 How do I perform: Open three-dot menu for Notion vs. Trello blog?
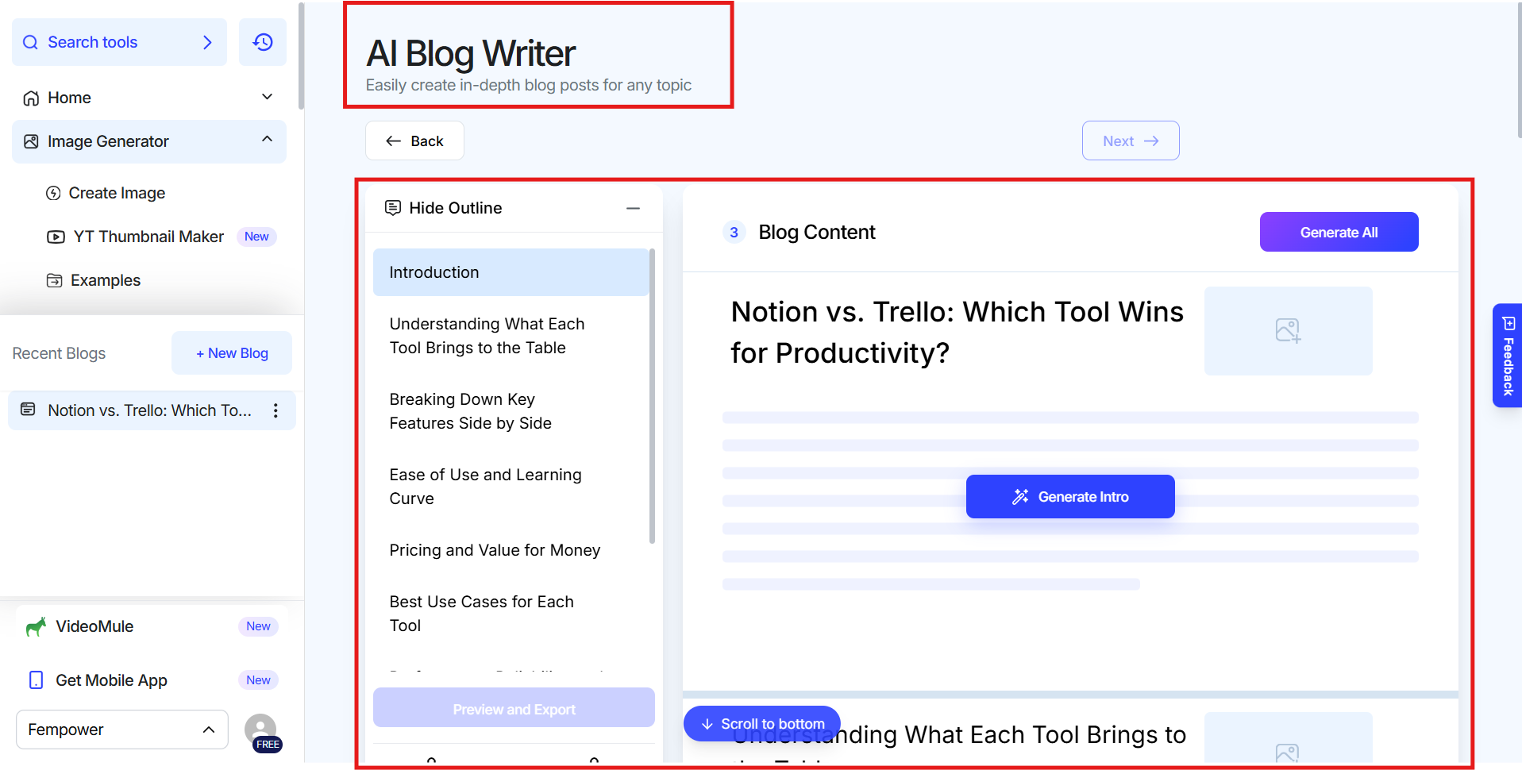(x=276, y=410)
